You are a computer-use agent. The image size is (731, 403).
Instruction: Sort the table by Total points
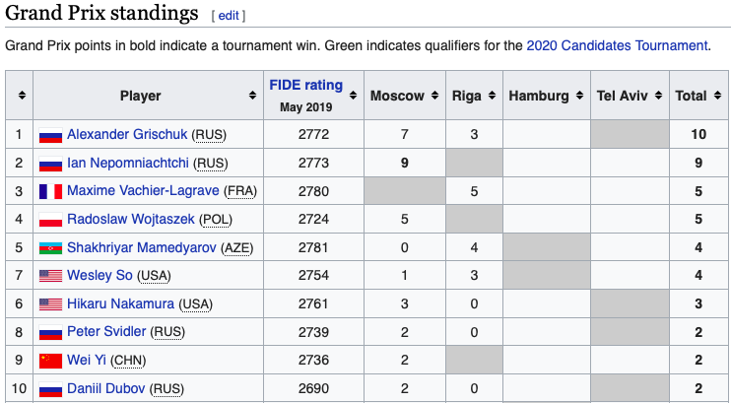[x=715, y=97]
